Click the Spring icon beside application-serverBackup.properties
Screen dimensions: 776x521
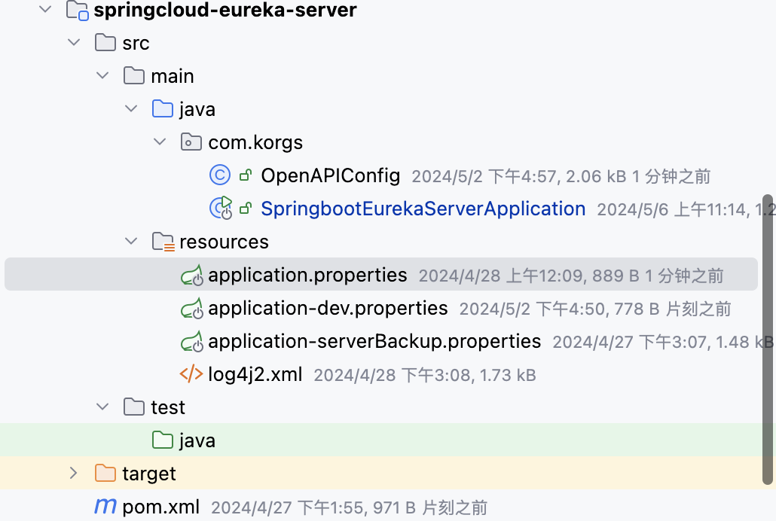click(191, 341)
